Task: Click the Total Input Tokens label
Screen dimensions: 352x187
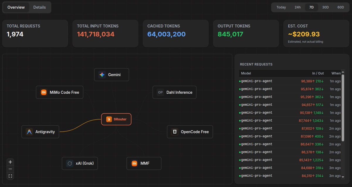Action: (98, 26)
